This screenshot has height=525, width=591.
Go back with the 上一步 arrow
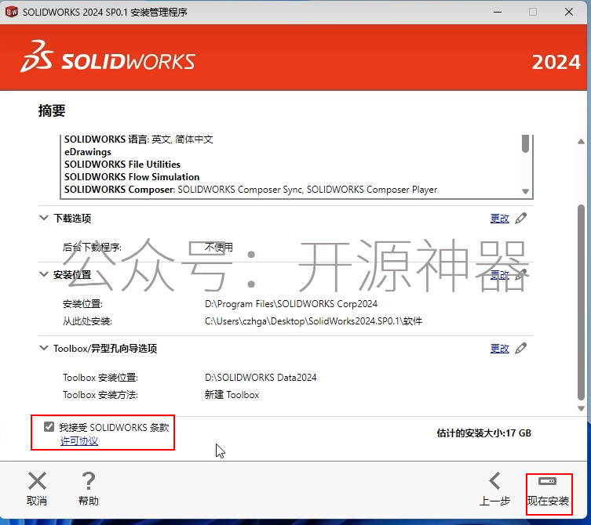click(494, 481)
